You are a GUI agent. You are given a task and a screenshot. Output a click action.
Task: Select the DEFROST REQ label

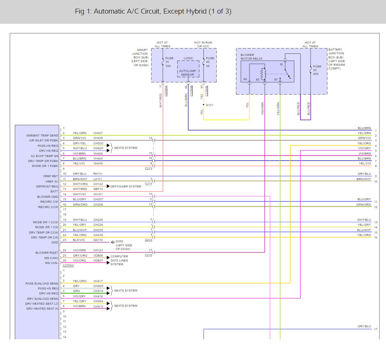[x=47, y=186]
